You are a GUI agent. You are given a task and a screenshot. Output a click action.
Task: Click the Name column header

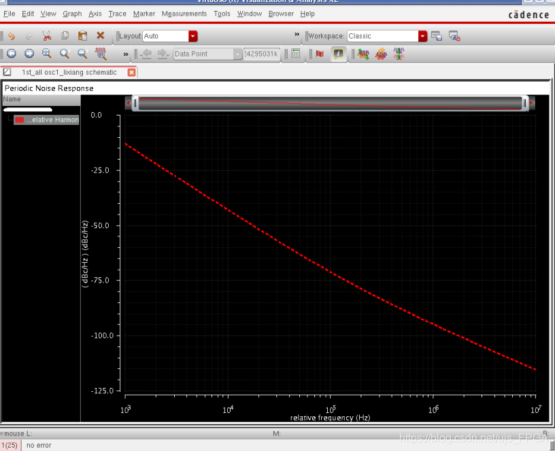(x=41, y=99)
